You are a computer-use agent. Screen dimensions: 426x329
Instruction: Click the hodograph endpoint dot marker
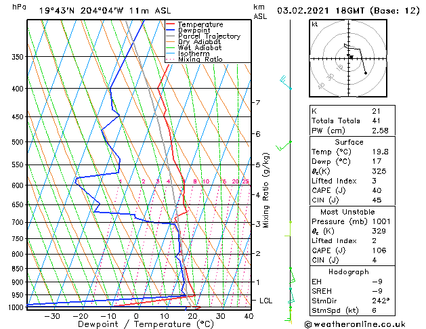coord(366,72)
